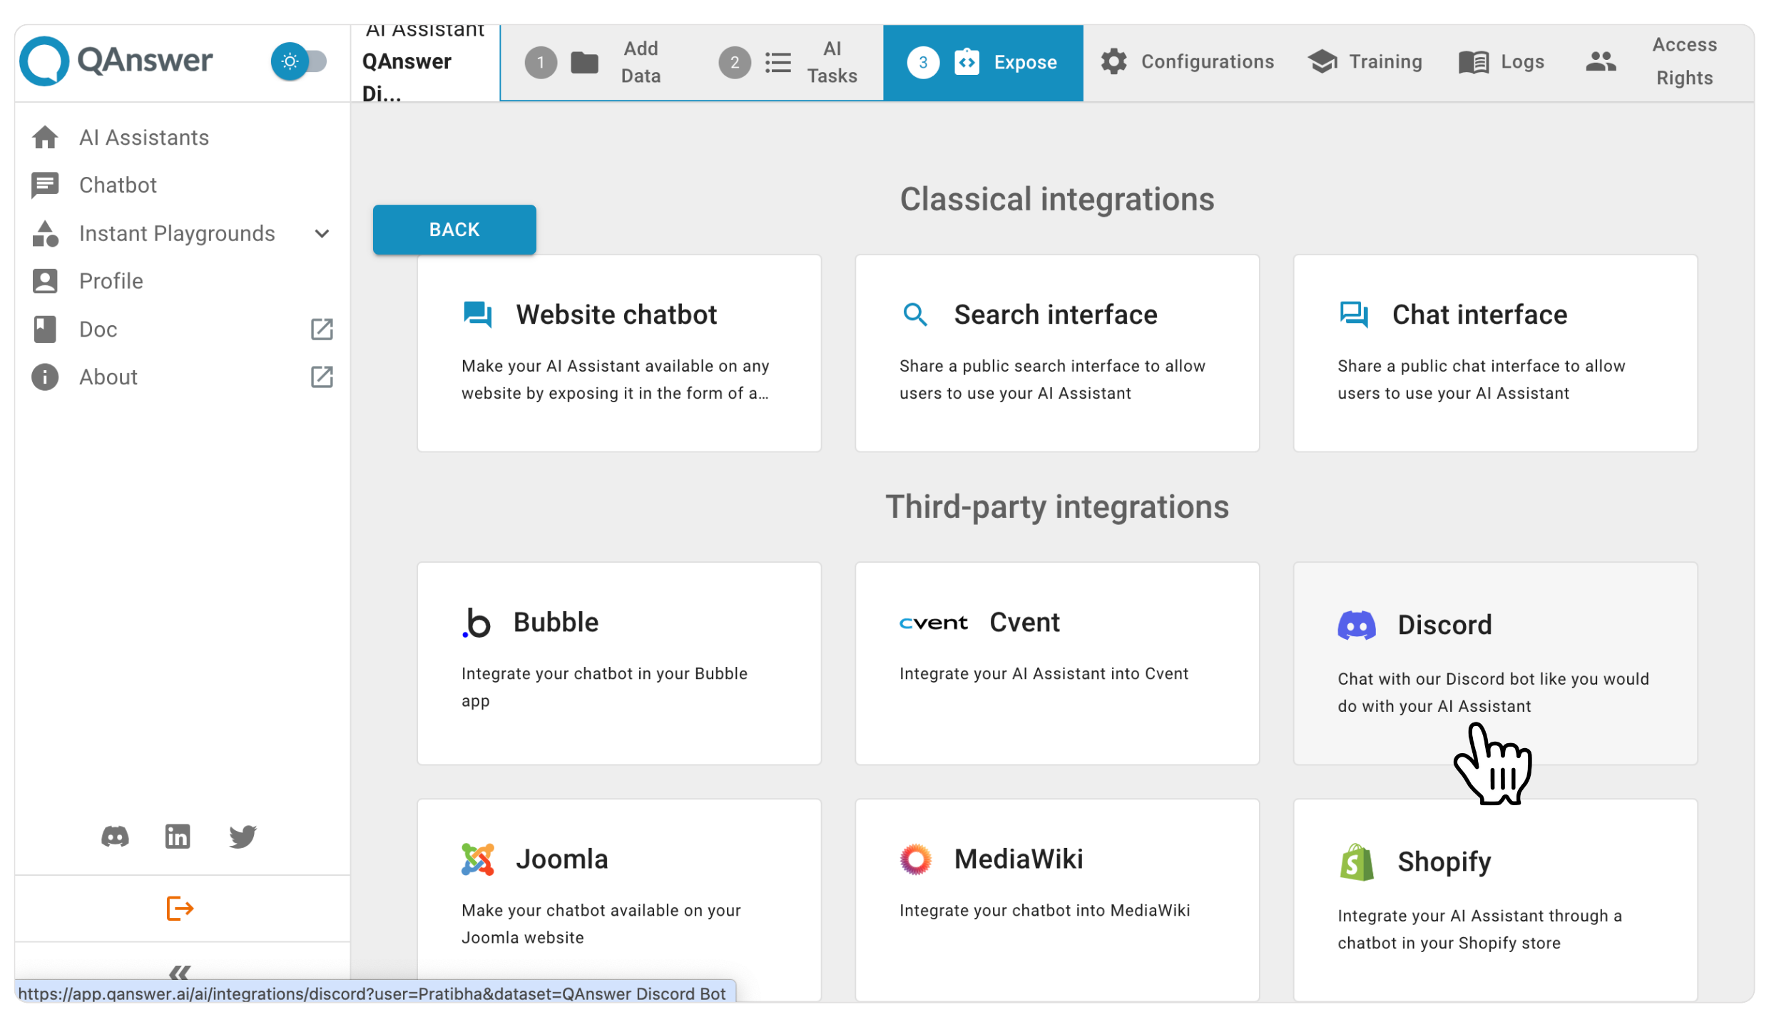
Task: Expand the Instant Playgrounds chevron
Action: coord(322,233)
